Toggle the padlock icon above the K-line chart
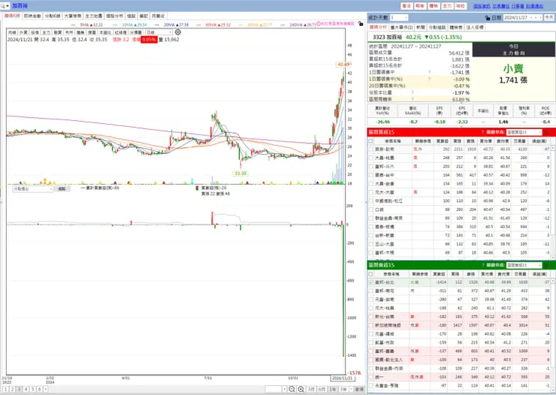The image size is (556, 395). click(361, 24)
